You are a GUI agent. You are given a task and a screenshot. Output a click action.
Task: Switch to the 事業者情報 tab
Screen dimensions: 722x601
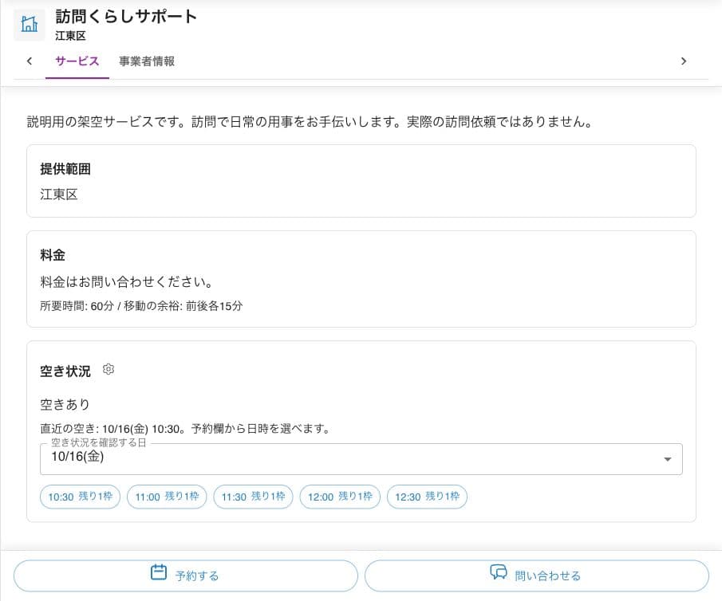click(x=147, y=61)
